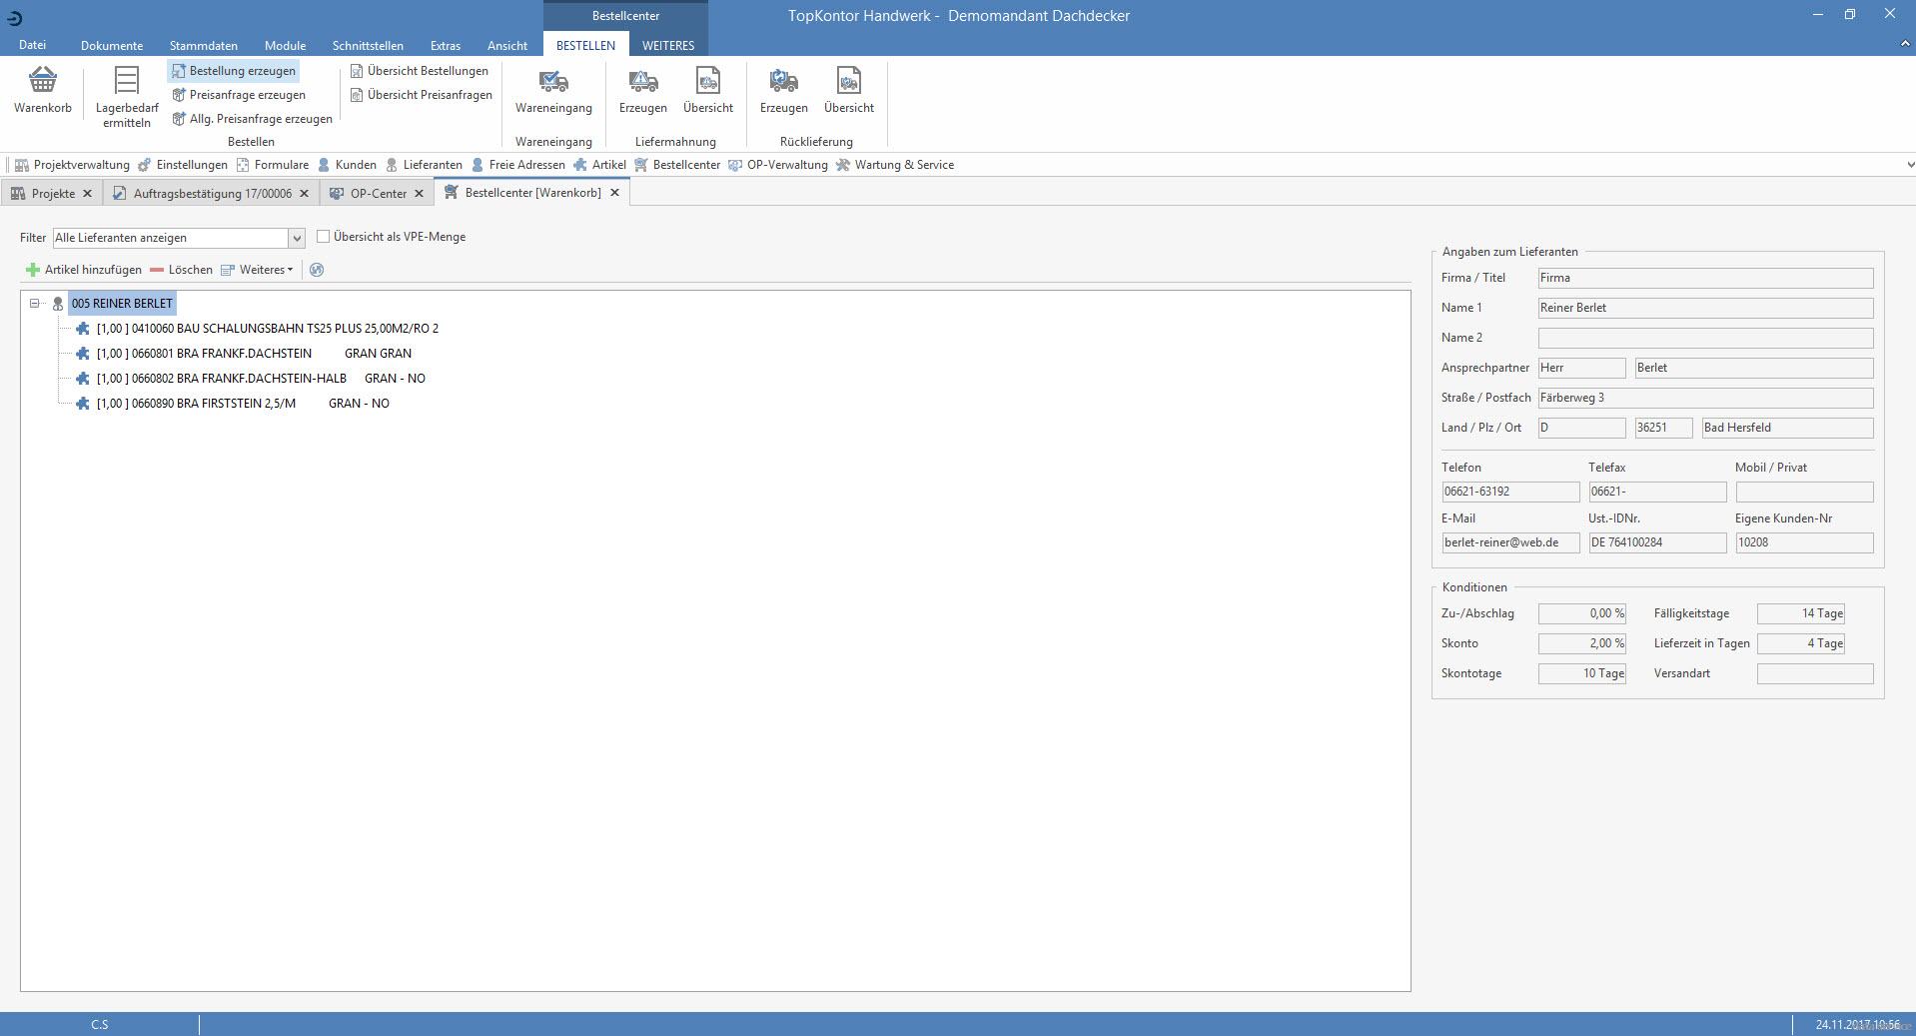The width and height of the screenshot is (1916, 1036).
Task: Open the Warenkorb basket icon
Action: click(43, 81)
